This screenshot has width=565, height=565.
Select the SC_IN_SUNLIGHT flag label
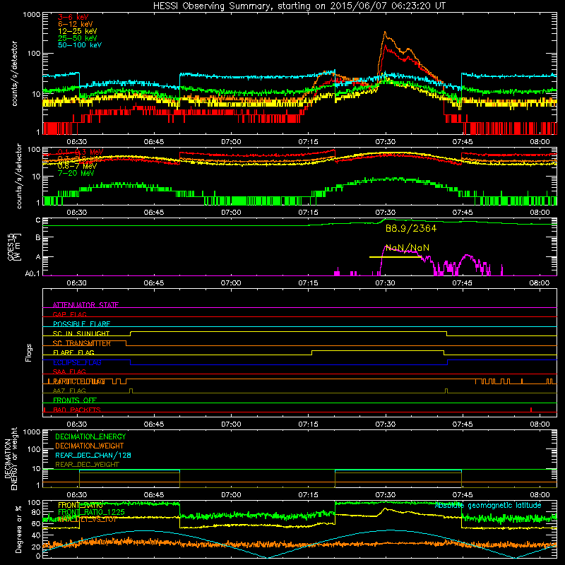click(81, 333)
